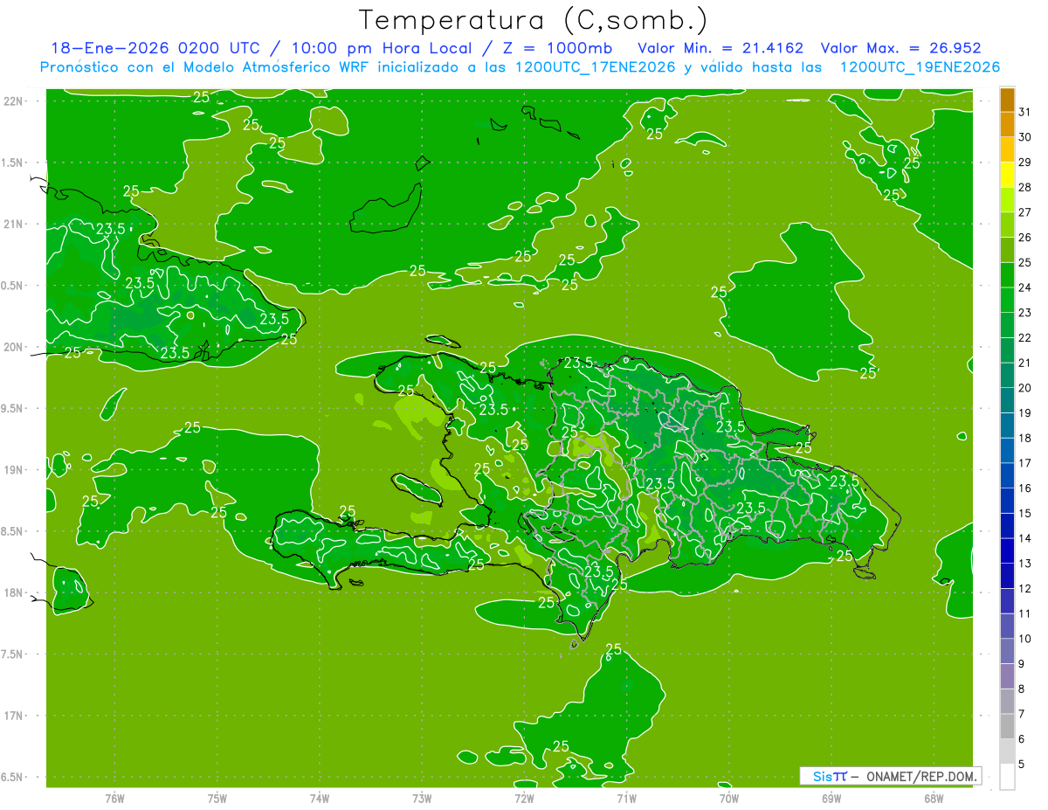Click the '26' value on color scale
Viewport: 1048px width, 810px height.
(1024, 238)
